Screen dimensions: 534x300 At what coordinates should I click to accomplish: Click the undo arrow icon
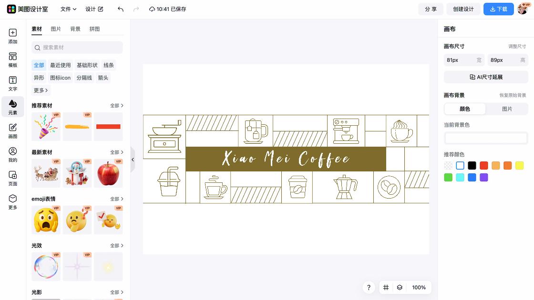[121, 9]
